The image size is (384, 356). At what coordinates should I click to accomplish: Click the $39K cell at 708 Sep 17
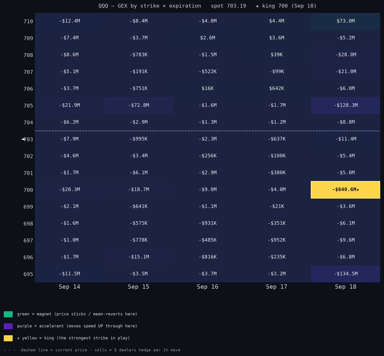277,55
